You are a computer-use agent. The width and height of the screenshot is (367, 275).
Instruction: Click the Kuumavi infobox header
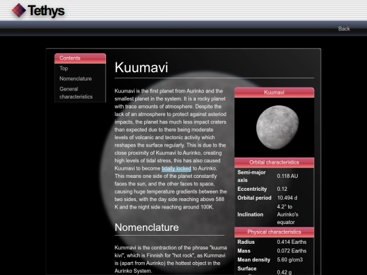(x=274, y=92)
